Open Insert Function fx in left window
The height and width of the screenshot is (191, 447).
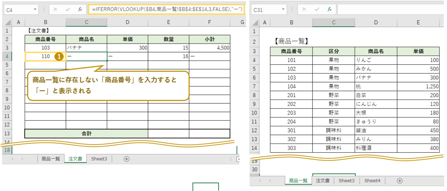tap(80, 10)
